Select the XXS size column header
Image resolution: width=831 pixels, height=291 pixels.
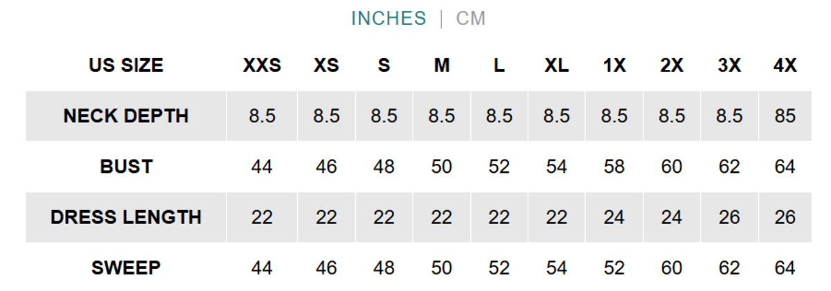click(262, 66)
